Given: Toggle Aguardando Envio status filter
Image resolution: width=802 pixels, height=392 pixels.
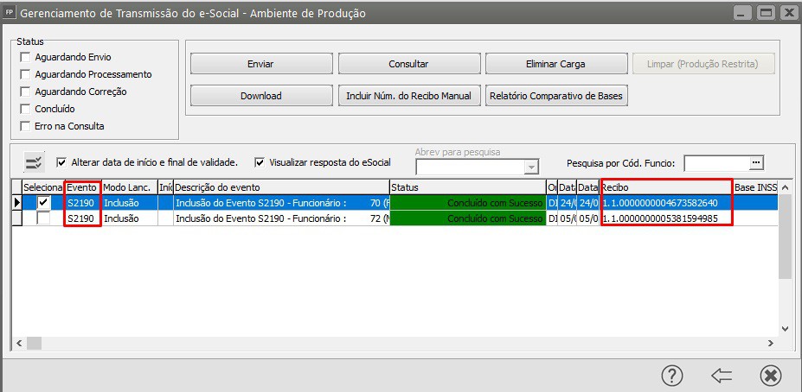Looking at the screenshot, I should (x=25, y=57).
